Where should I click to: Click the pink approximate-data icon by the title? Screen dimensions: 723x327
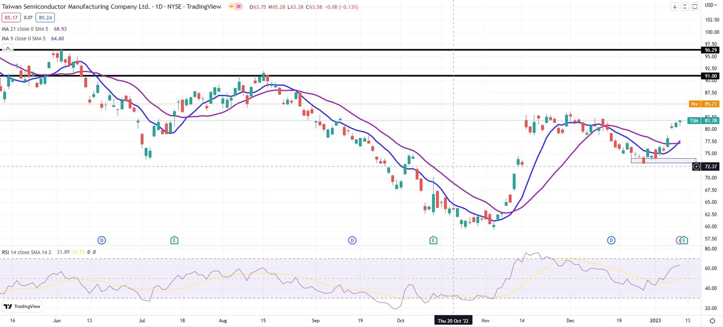pyautogui.click(x=239, y=7)
